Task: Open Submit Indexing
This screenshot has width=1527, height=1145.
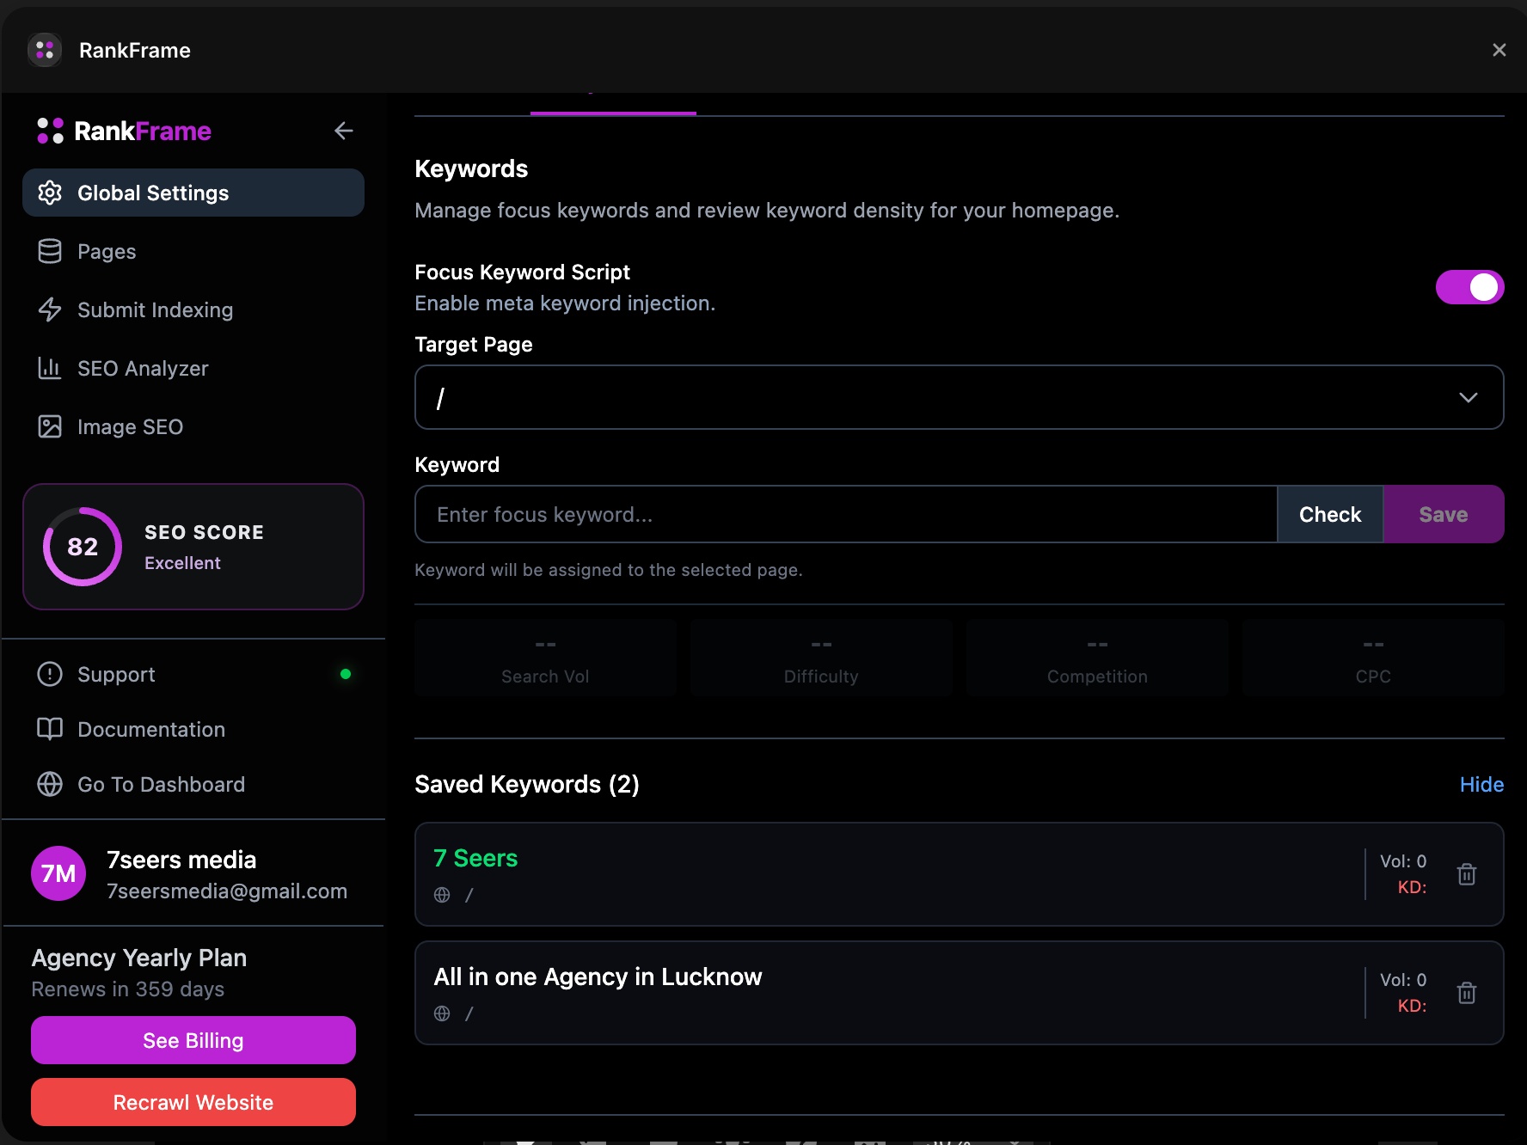Action: (x=156, y=310)
